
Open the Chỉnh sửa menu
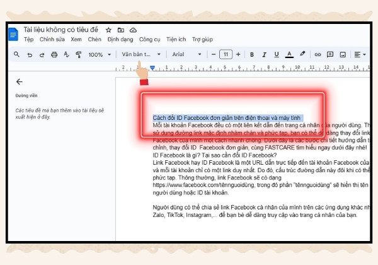(52, 39)
